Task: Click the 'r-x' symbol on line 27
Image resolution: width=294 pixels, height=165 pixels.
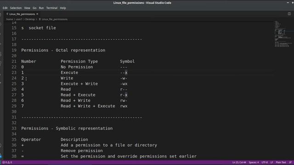Action: [x=124, y=95]
